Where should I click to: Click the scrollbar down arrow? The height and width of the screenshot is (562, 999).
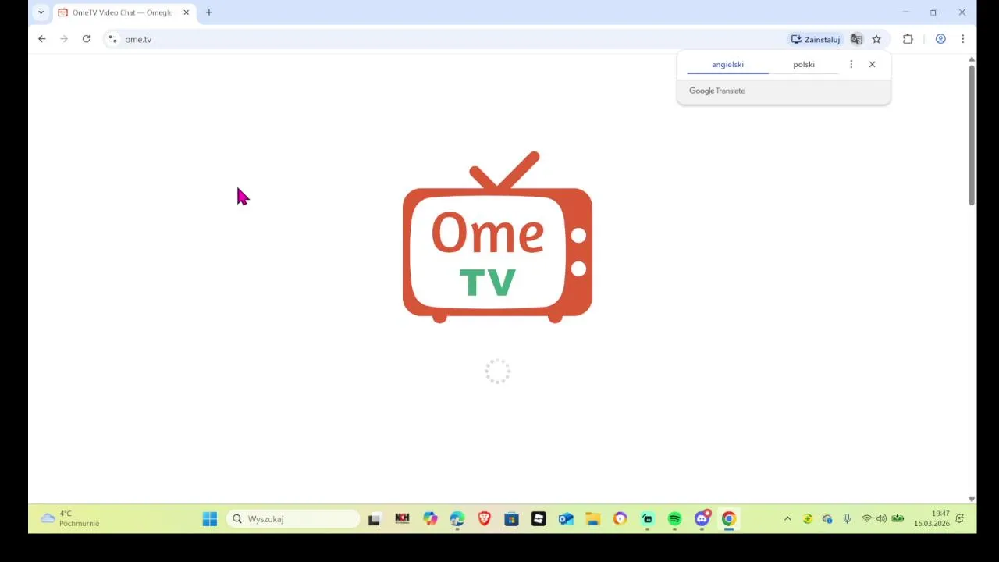(972, 499)
